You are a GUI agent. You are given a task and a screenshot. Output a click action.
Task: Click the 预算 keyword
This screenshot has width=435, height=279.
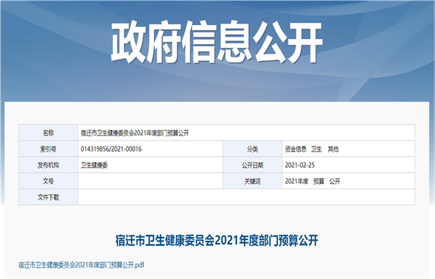(x=319, y=181)
